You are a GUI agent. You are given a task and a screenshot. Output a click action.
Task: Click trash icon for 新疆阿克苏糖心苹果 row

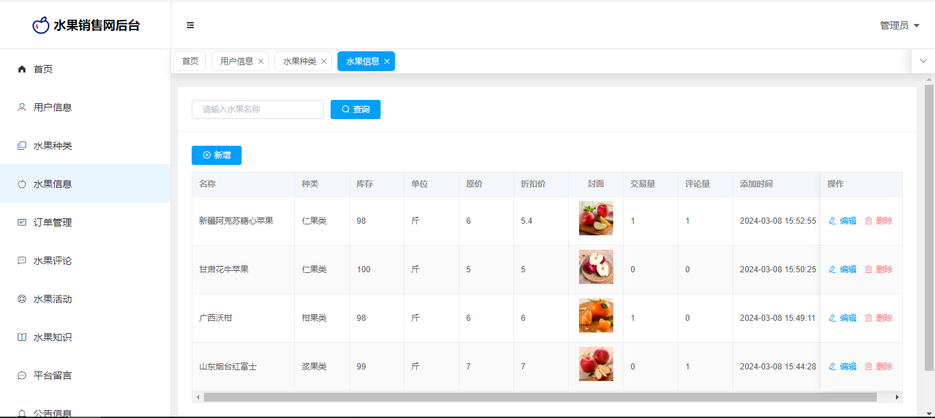869,221
